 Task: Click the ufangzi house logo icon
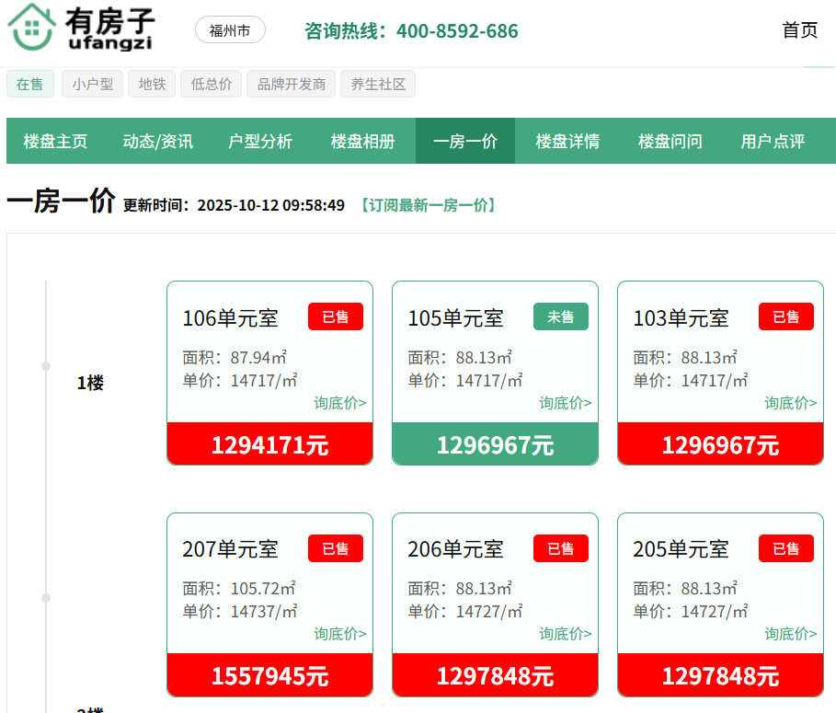pos(31,28)
